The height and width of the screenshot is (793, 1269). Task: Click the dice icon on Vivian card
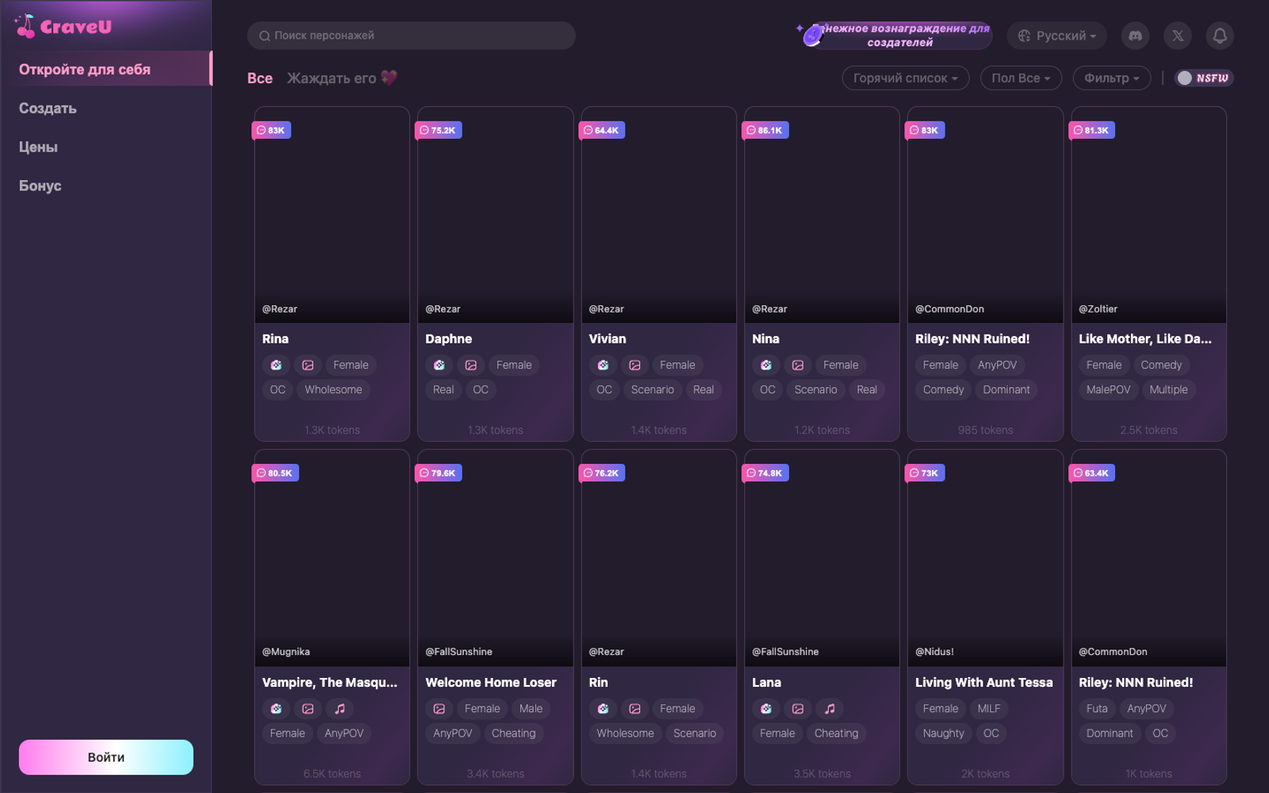(x=603, y=365)
